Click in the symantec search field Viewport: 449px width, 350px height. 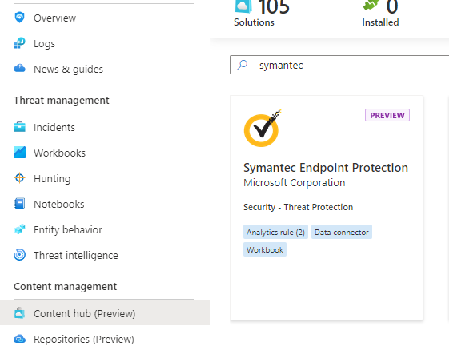(x=339, y=66)
